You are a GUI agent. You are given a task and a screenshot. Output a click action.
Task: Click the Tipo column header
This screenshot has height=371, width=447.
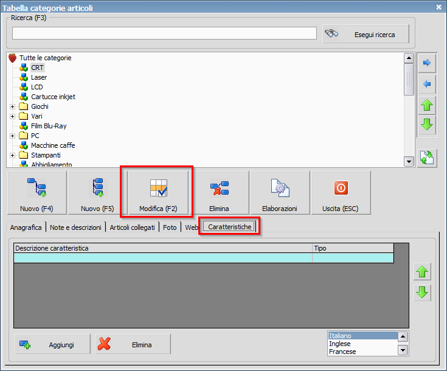353,248
